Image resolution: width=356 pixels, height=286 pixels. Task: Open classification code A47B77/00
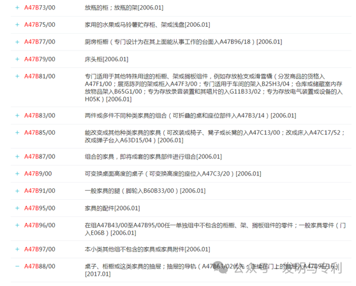pyautogui.click(x=40, y=41)
